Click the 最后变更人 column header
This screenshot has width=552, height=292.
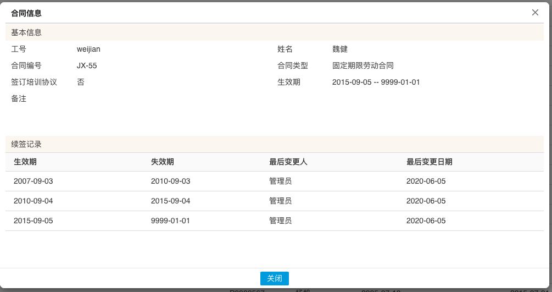288,162
